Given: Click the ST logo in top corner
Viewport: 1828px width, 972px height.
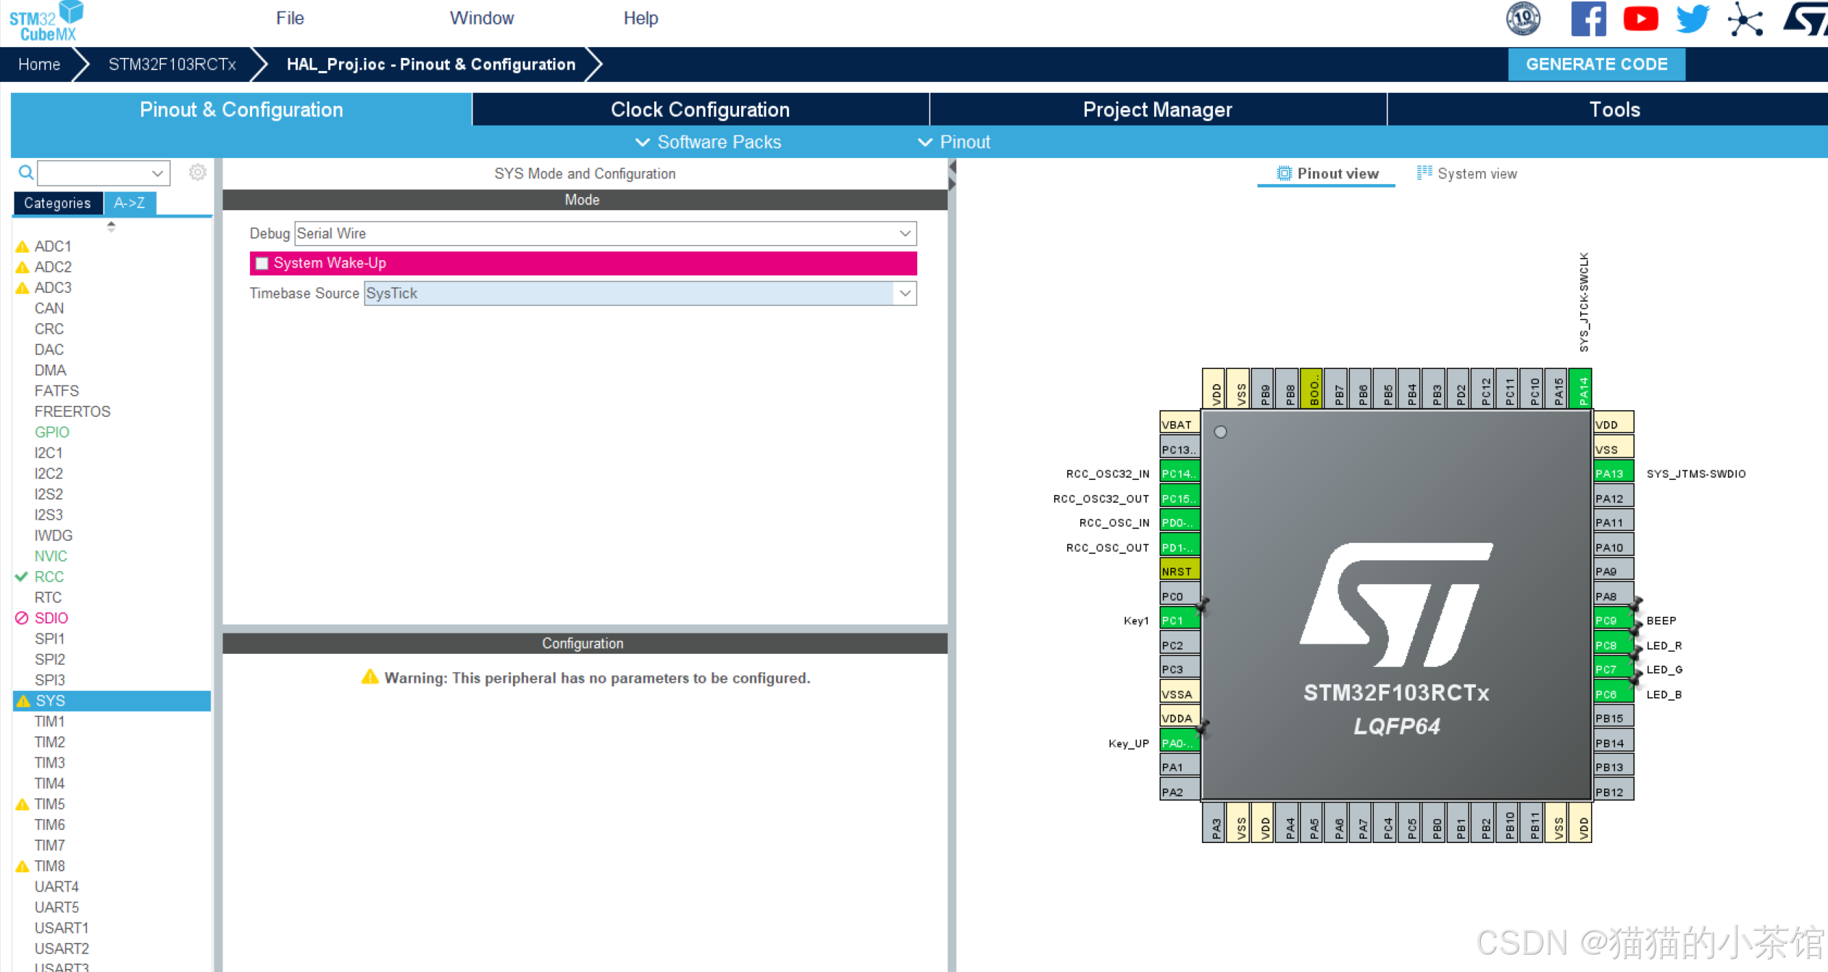Looking at the screenshot, I should (1807, 19).
